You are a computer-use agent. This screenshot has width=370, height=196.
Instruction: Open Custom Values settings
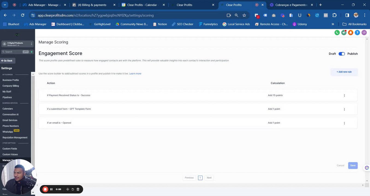tap(10, 154)
